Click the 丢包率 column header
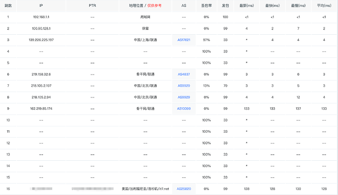 point(206,5)
